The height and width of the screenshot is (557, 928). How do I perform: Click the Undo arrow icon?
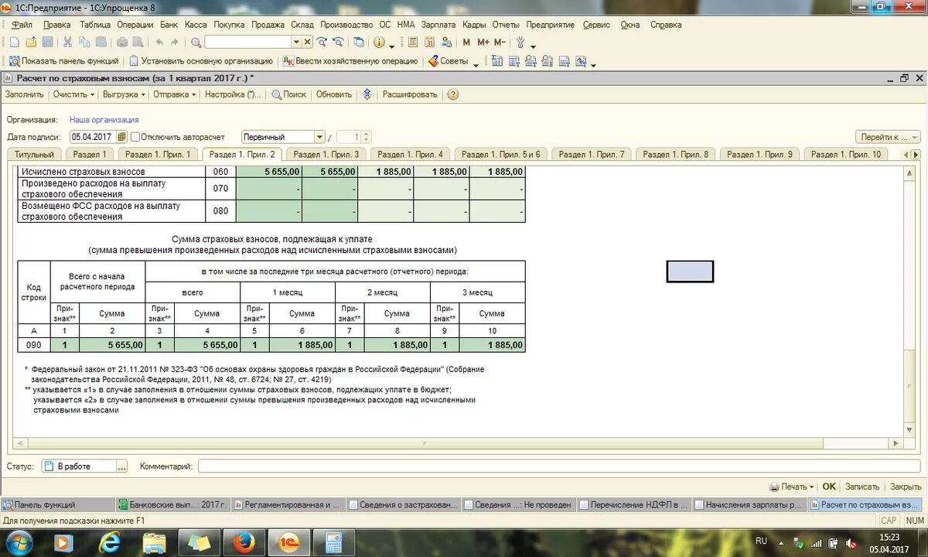tap(159, 43)
